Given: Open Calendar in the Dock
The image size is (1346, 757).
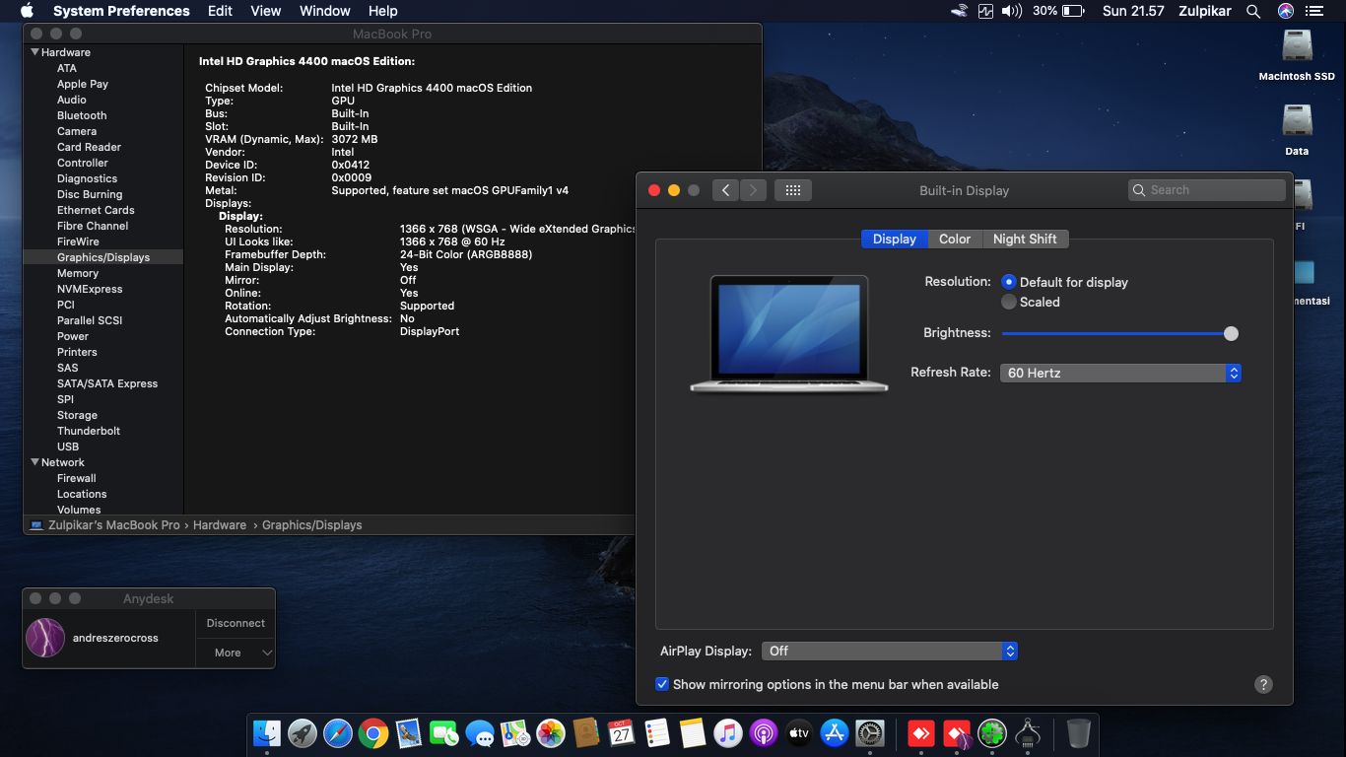Looking at the screenshot, I should click(621, 733).
